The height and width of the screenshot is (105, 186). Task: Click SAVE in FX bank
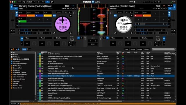pyautogui.click(x=93, y=44)
